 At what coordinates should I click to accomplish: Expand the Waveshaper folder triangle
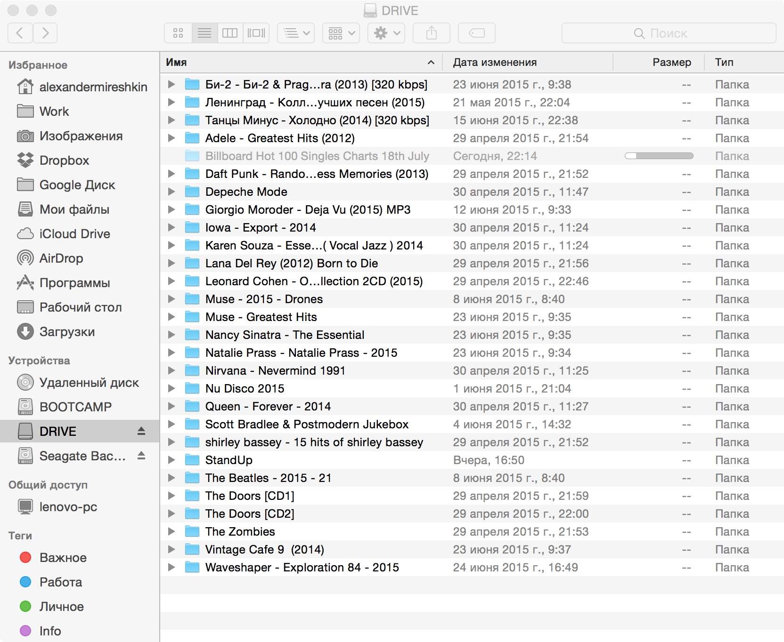[x=171, y=567]
